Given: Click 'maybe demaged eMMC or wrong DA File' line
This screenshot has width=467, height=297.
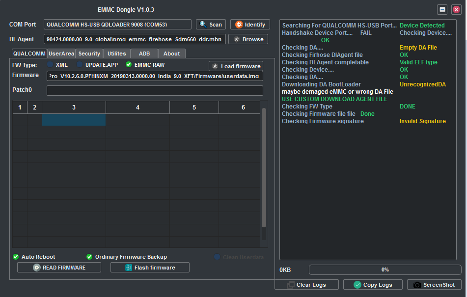Looking at the screenshot, I should tap(337, 92).
